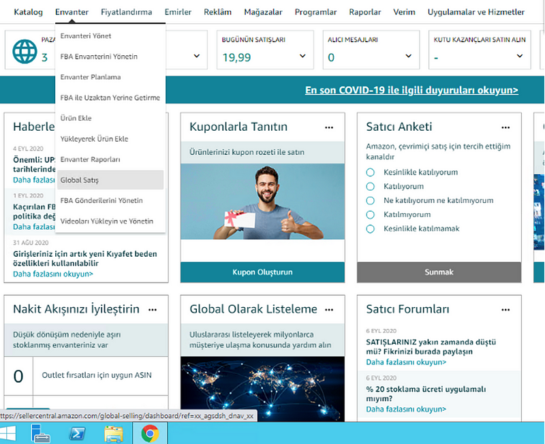
Task: Open the COVID-19 duyuruları link
Action: coord(411,90)
